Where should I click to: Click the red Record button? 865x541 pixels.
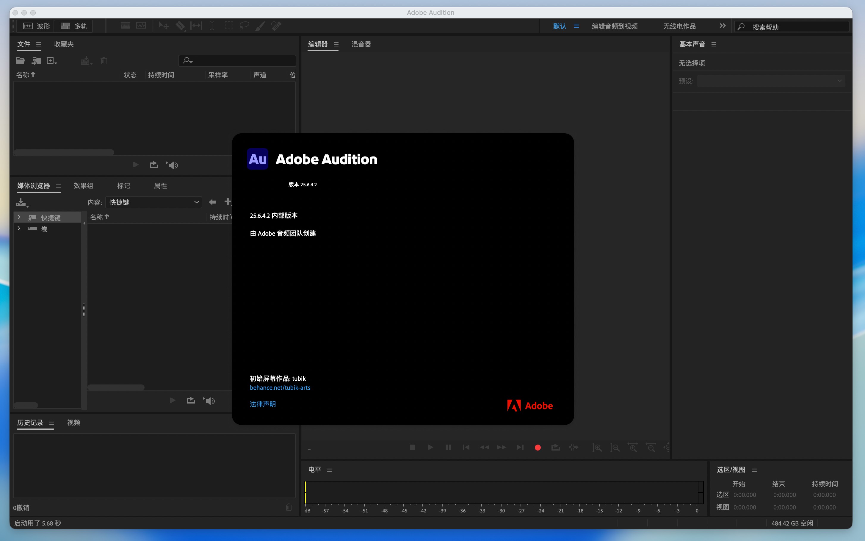tap(538, 447)
